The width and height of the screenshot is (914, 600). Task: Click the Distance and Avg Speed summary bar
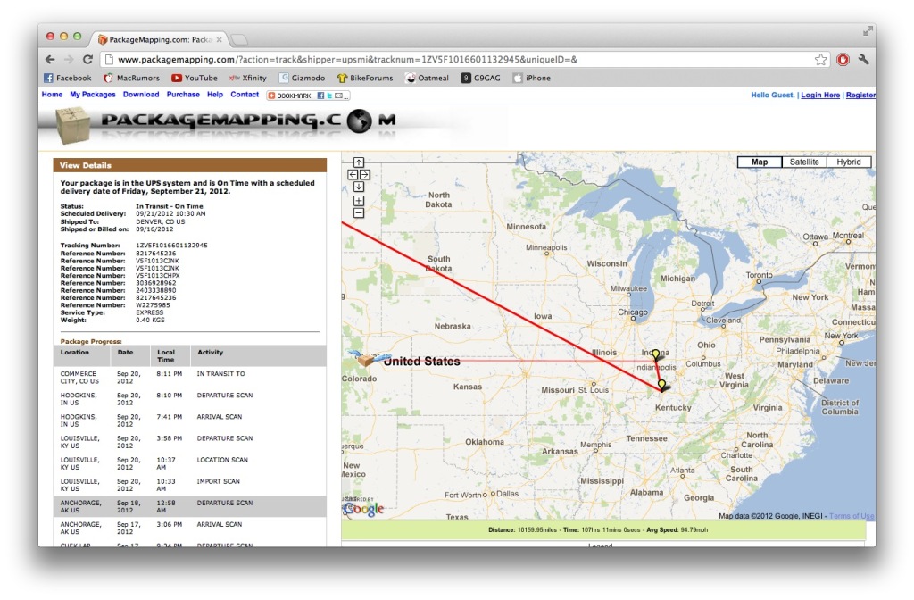pyautogui.click(x=603, y=530)
